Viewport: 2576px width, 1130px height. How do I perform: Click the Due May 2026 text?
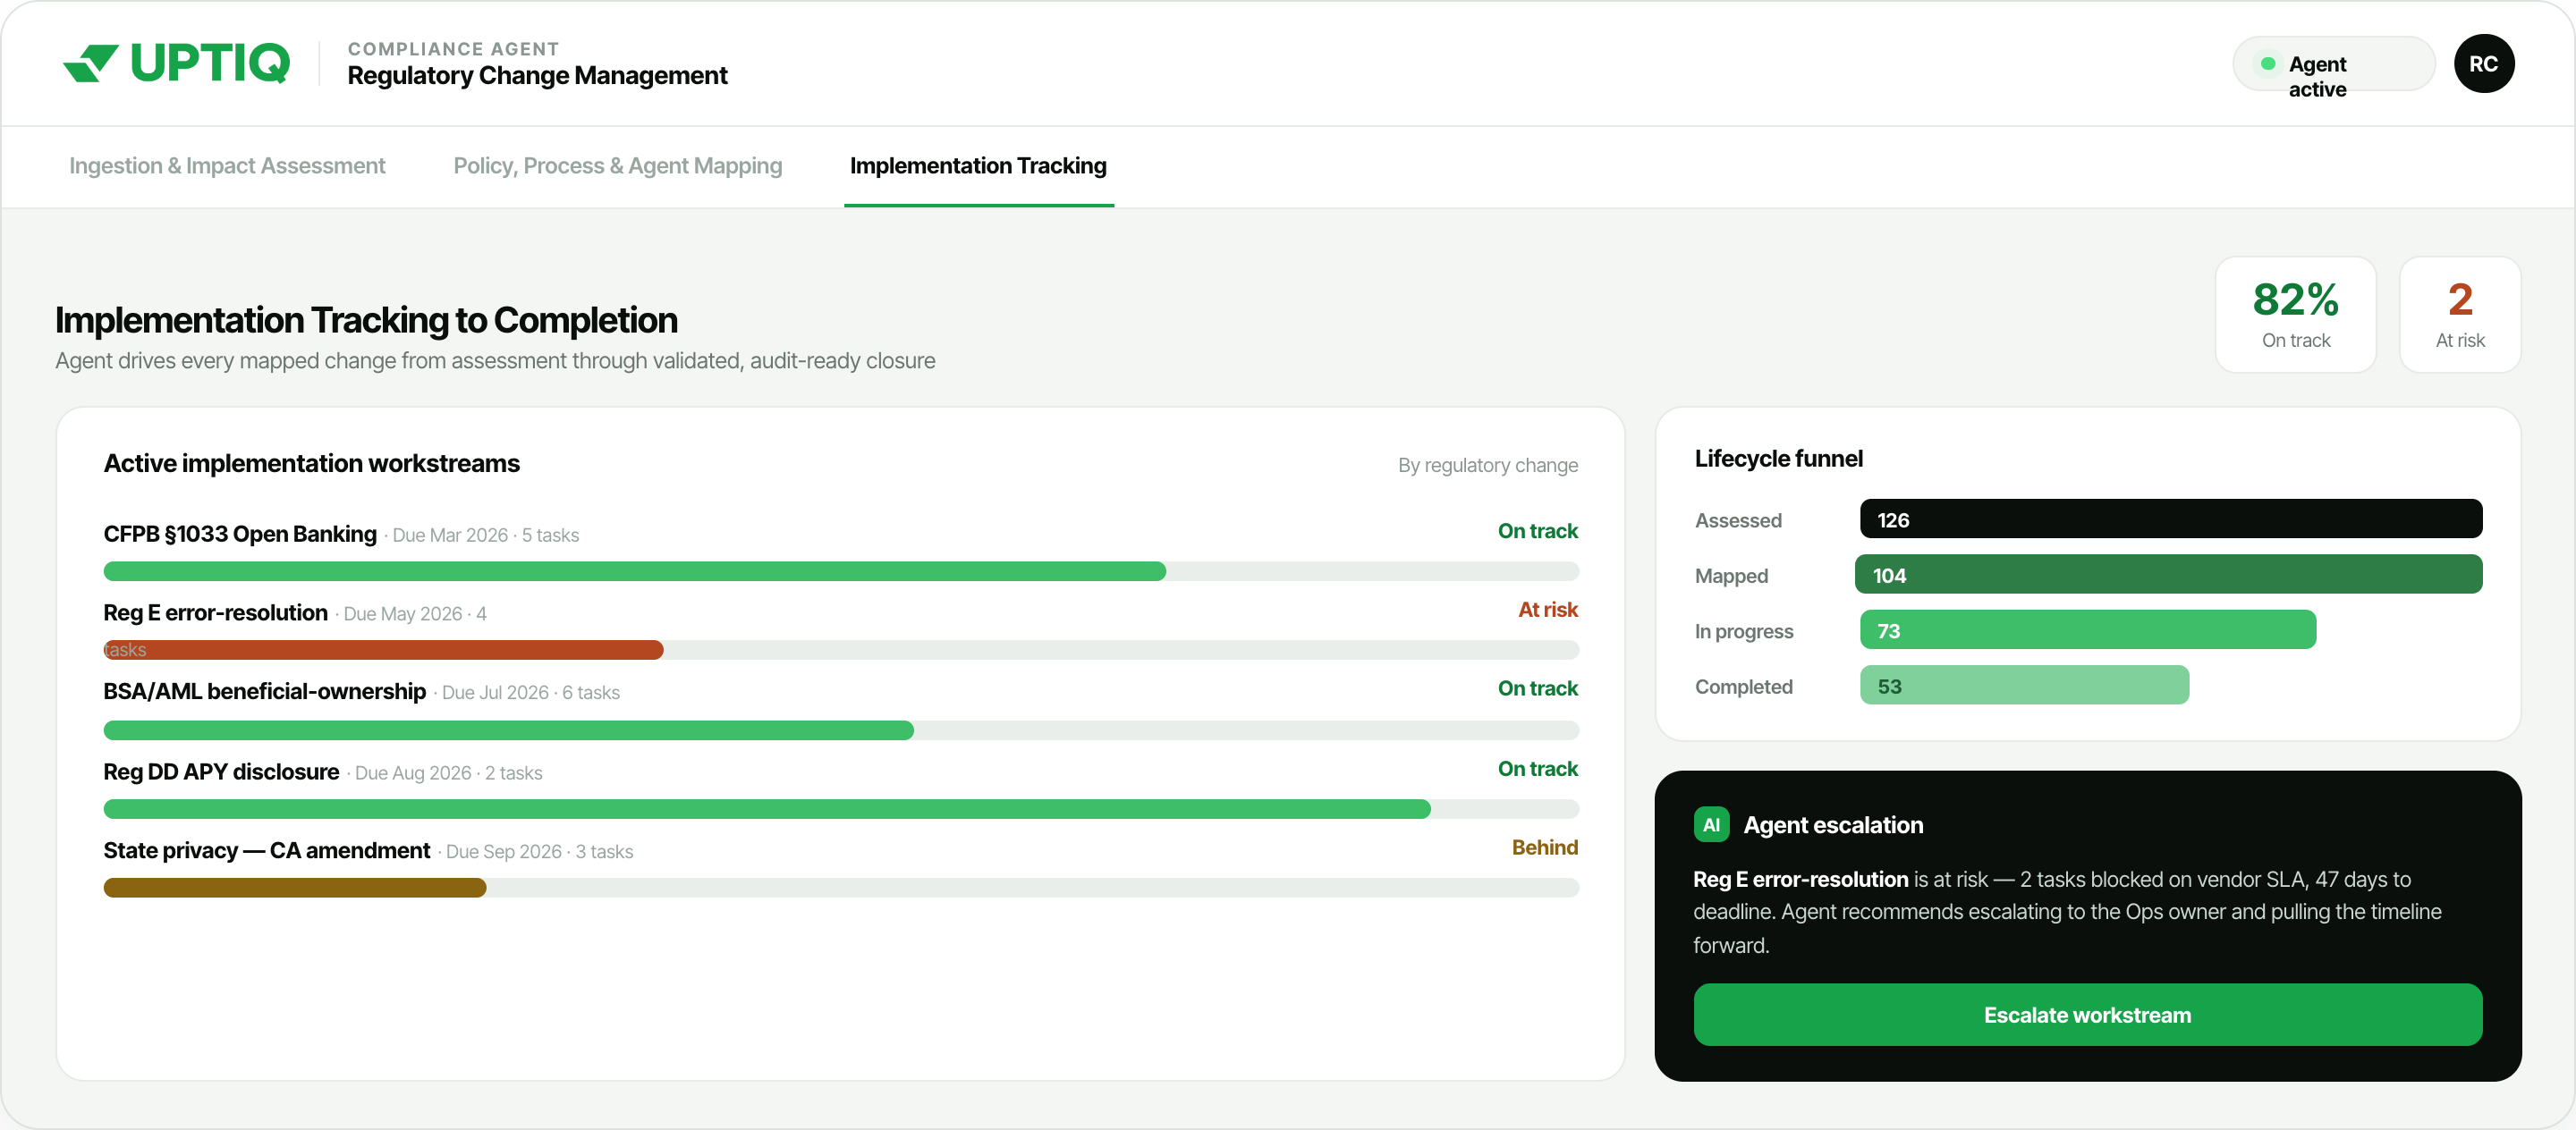pyautogui.click(x=403, y=614)
